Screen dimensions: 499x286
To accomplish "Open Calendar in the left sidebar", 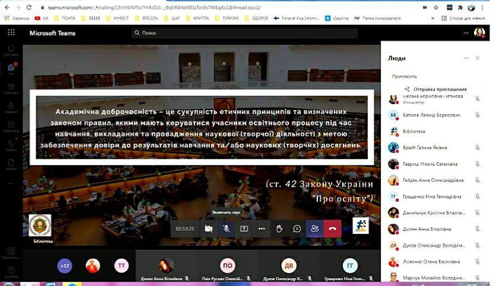I will pos(11,126).
